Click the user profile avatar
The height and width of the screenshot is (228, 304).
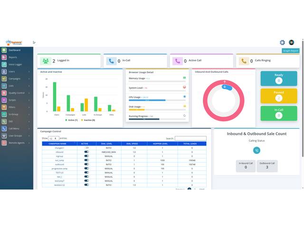point(291,42)
